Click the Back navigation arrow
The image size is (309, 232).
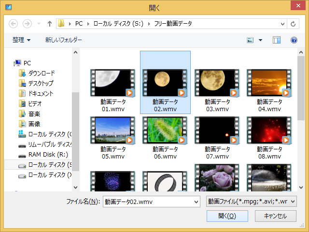(x=14, y=23)
